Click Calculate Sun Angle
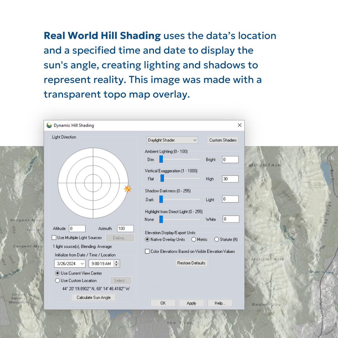The image size is (338, 338). pos(93,297)
